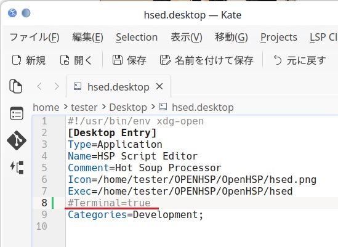Open the symbol outline sidebar icon
Screen dimensions: 338x247
point(17,167)
